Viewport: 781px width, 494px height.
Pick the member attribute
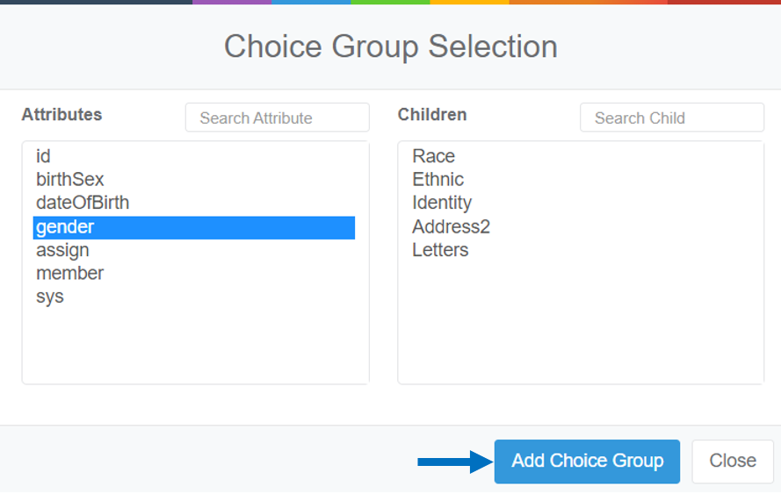(70, 274)
